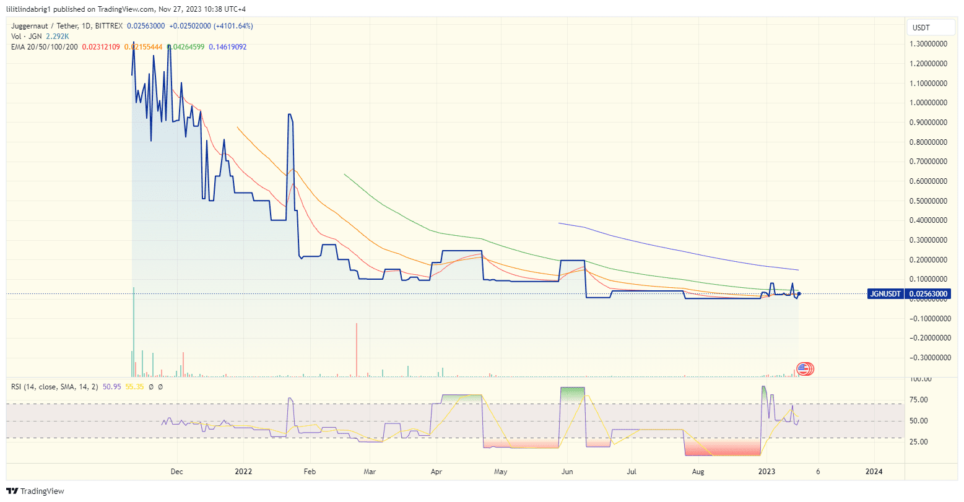The height and width of the screenshot is (502, 964).
Task: Select the BITTREX exchange name in the legend
Action: pyautogui.click(x=110, y=27)
